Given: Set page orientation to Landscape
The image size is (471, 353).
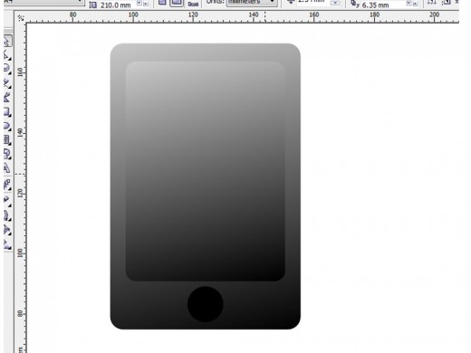Looking at the screenshot, I should [x=177, y=3].
